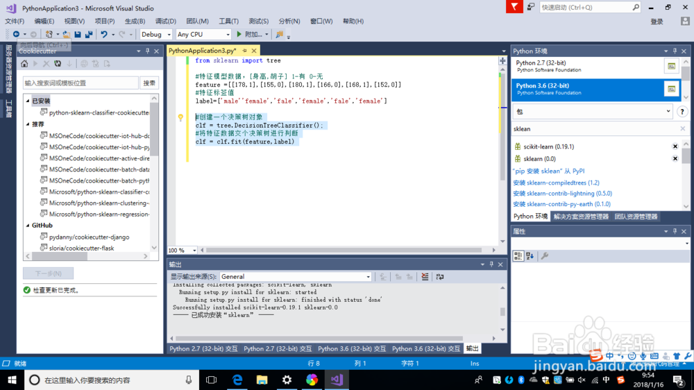
Task: Click the Cookiecutter horizontal scrollbar thumb
Action: (60, 256)
